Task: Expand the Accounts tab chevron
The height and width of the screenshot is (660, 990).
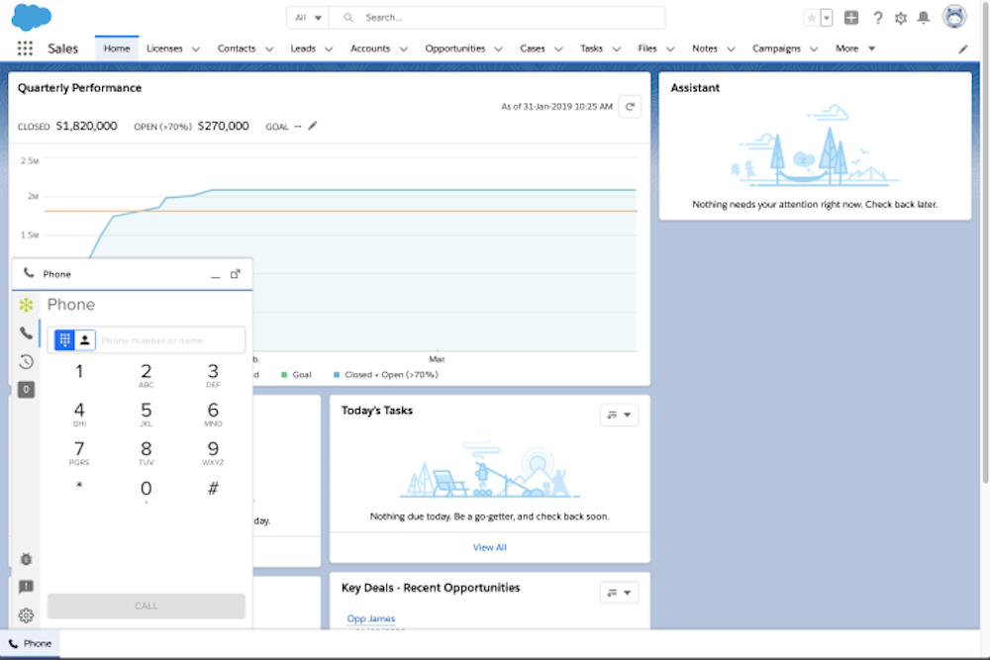Action: 404,49
